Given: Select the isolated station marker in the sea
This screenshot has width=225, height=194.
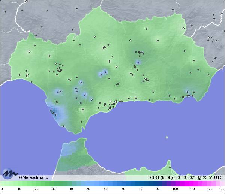Looking at the screenshot, I should (166, 137).
